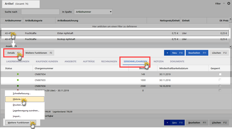The image size is (232, 129).
Task: Click upper Weitere Funktionen F3 button
Action: (39, 53)
